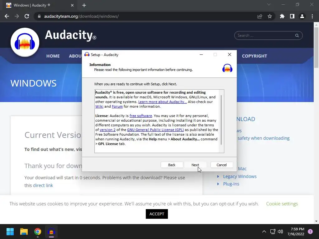The width and height of the screenshot is (319, 239).
Task: Open File Explorer from the taskbar
Action: tap(24, 232)
